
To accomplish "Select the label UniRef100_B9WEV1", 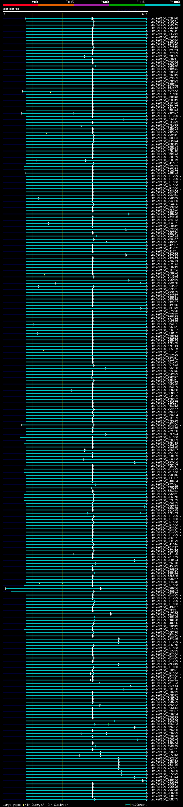I will 164,84.
